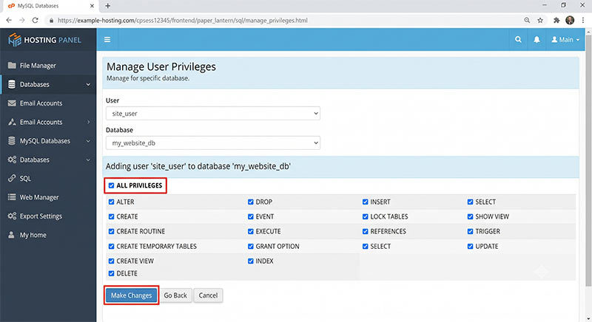
Task: Go back with browser back arrow
Action: 9,21
